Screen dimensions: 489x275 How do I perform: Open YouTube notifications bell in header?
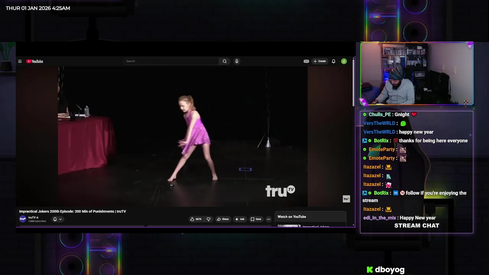click(334, 61)
